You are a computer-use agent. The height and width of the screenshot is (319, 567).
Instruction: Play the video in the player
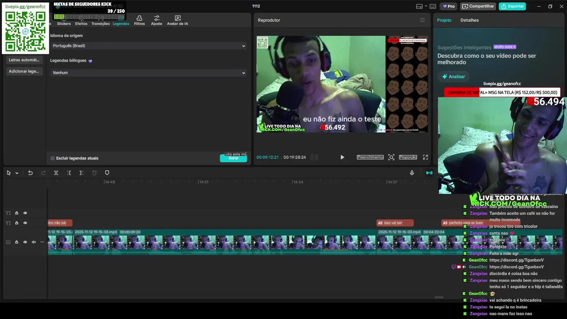pos(342,157)
